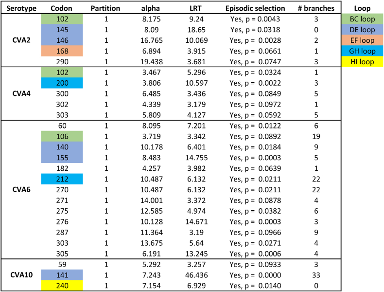Select the GH loop blue legend swatch

pyautogui.click(x=362, y=51)
